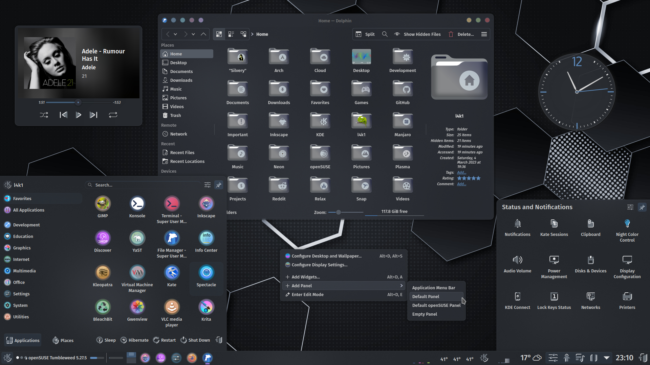The height and width of the screenshot is (365, 650).
Task: Open Clipboard applet
Action: [x=590, y=227]
